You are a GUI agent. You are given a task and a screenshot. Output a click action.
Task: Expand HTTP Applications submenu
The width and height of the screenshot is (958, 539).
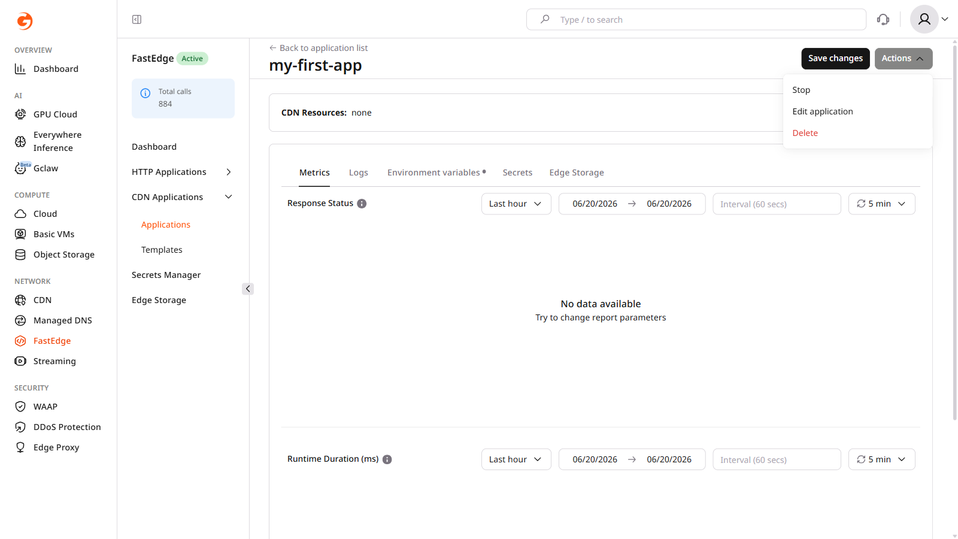click(228, 172)
